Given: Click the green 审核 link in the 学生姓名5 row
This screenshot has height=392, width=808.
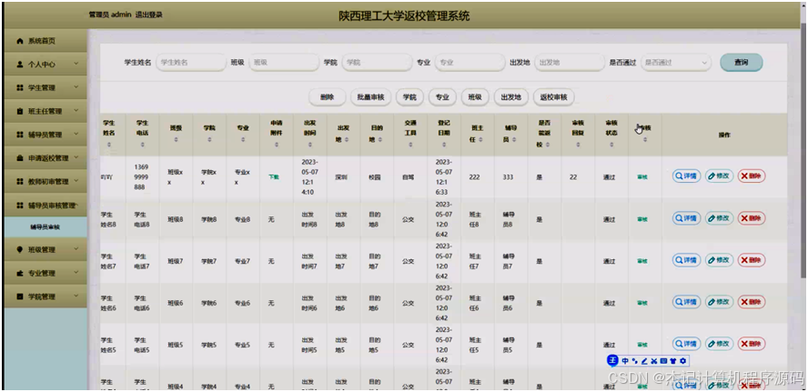Looking at the screenshot, I should (x=642, y=345).
